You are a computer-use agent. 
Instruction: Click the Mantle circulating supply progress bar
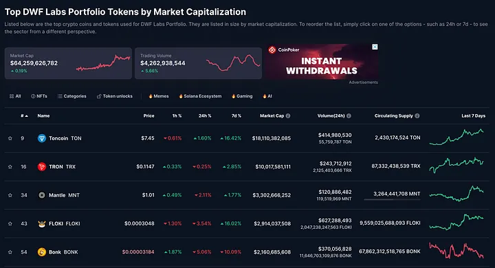coord(392,199)
